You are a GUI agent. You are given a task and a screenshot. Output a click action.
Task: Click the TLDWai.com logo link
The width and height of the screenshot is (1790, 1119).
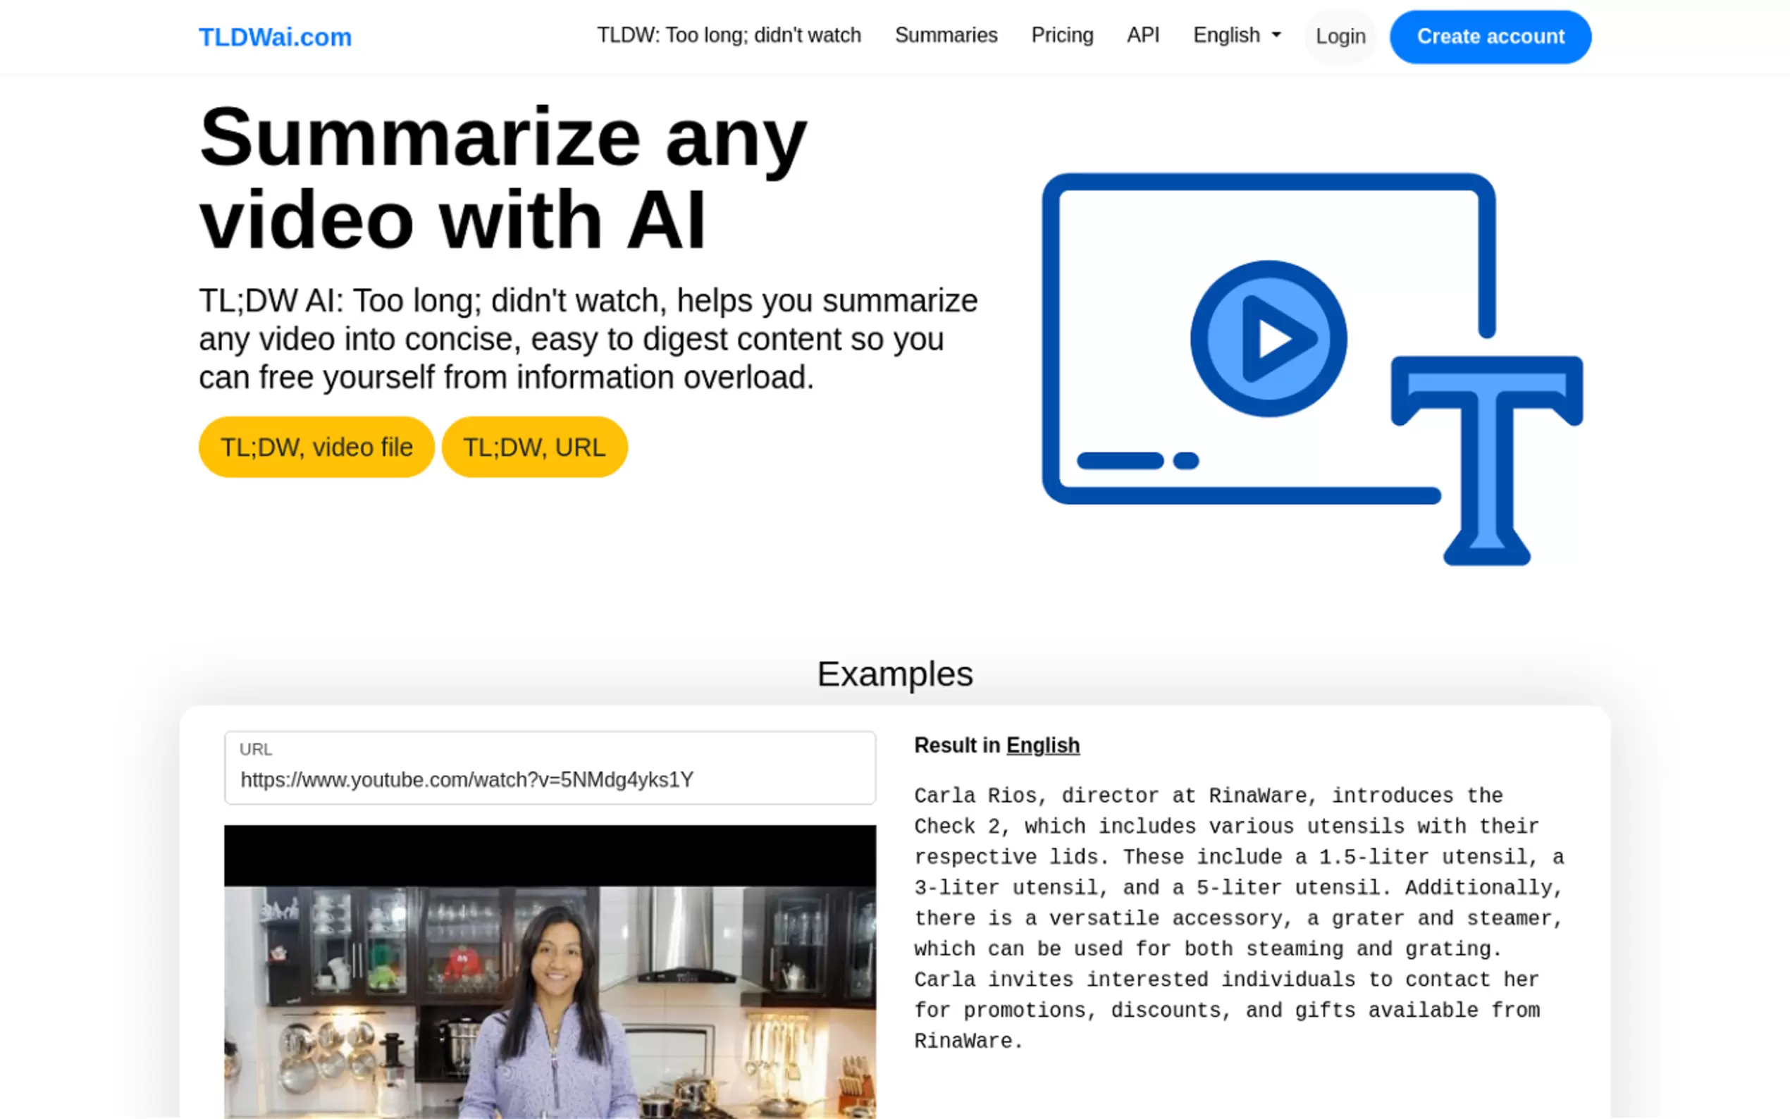275,37
